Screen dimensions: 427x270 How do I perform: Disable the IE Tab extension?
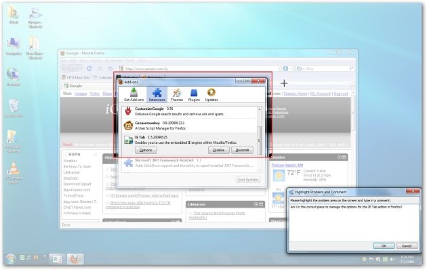pyautogui.click(x=219, y=150)
